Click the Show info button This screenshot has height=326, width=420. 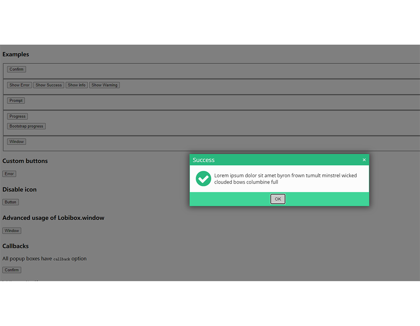pyautogui.click(x=76, y=85)
